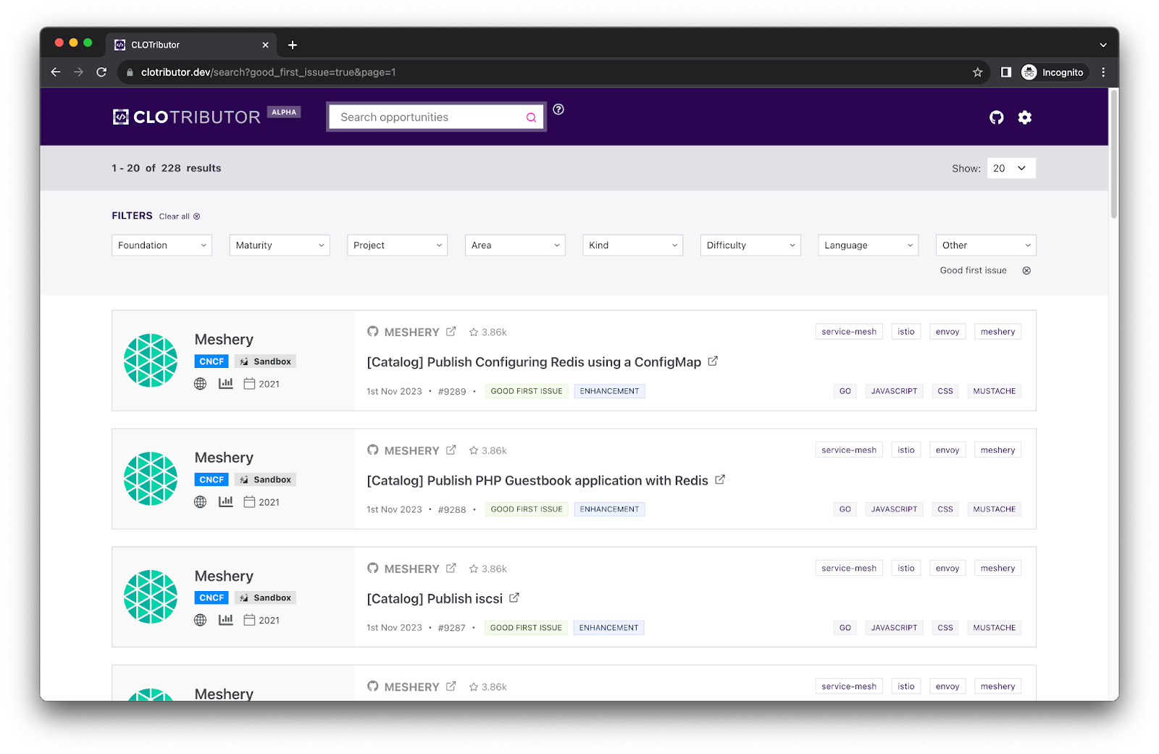Open stats chart icon on issue #9287 card
The width and height of the screenshot is (1159, 754).
click(x=226, y=619)
